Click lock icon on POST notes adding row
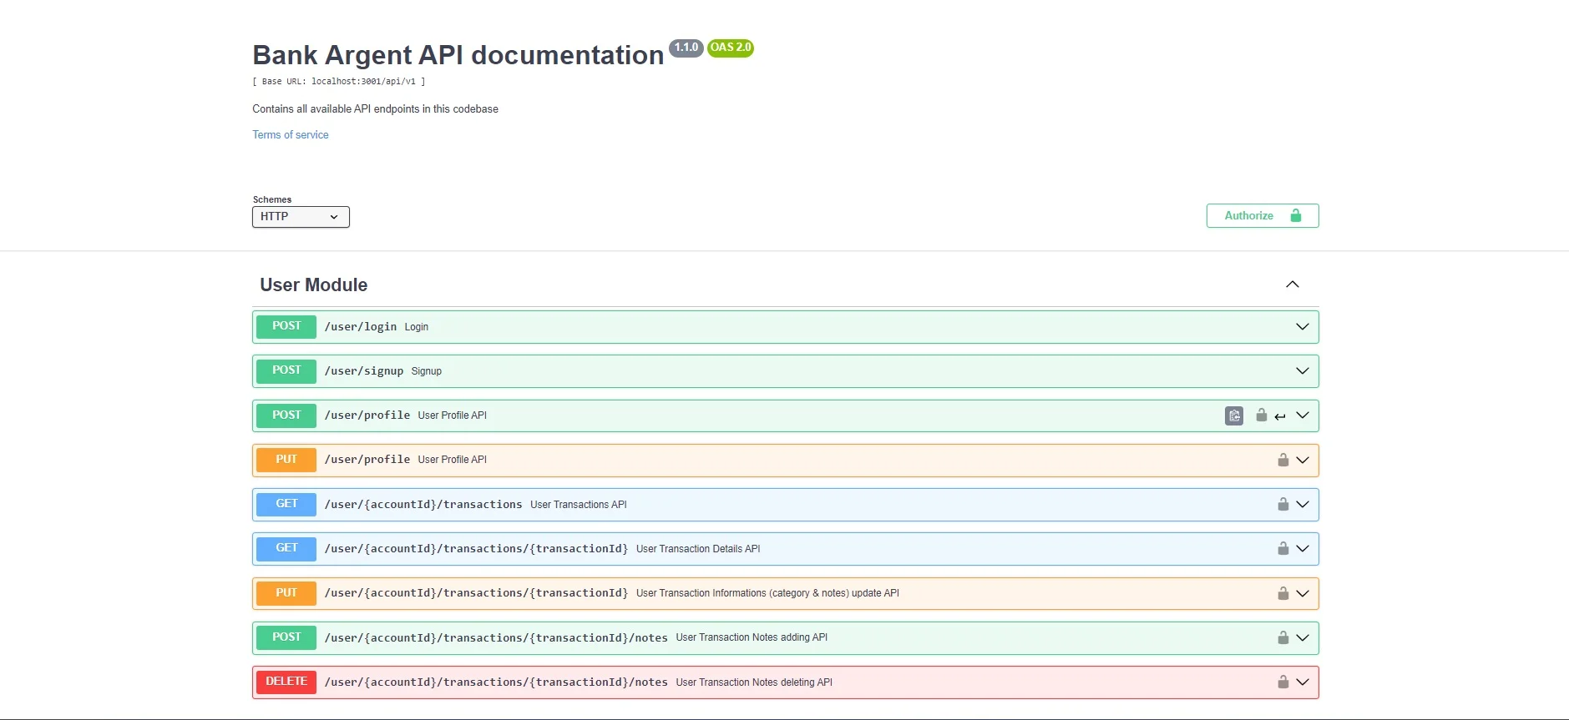Image resolution: width=1569 pixels, height=720 pixels. click(x=1283, y=637)
